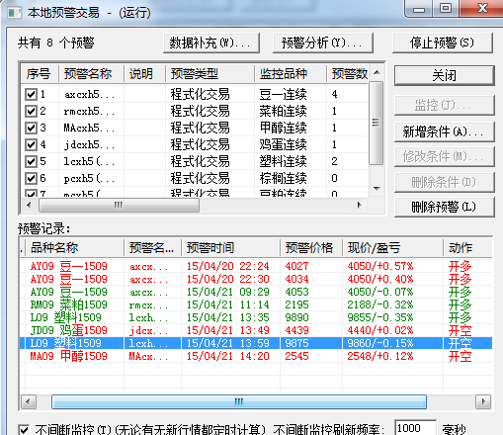This screenshot has width=503, height=435.
Task: Stop alerts with 停止预警(S)
Action: [x=443, y=43]
